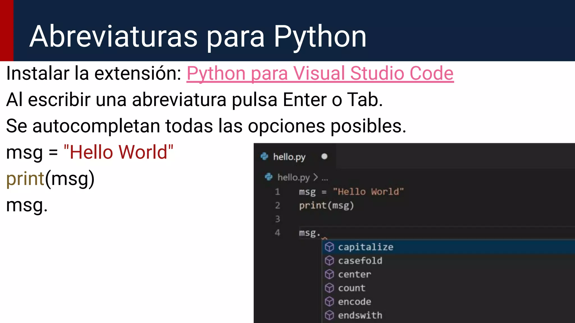Click the print(msg) line on the slide

[x=50, y=179]
